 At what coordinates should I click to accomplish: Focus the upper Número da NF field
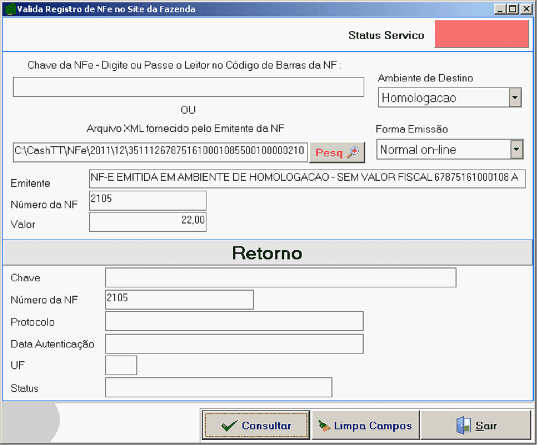click(x=147, y=200)
